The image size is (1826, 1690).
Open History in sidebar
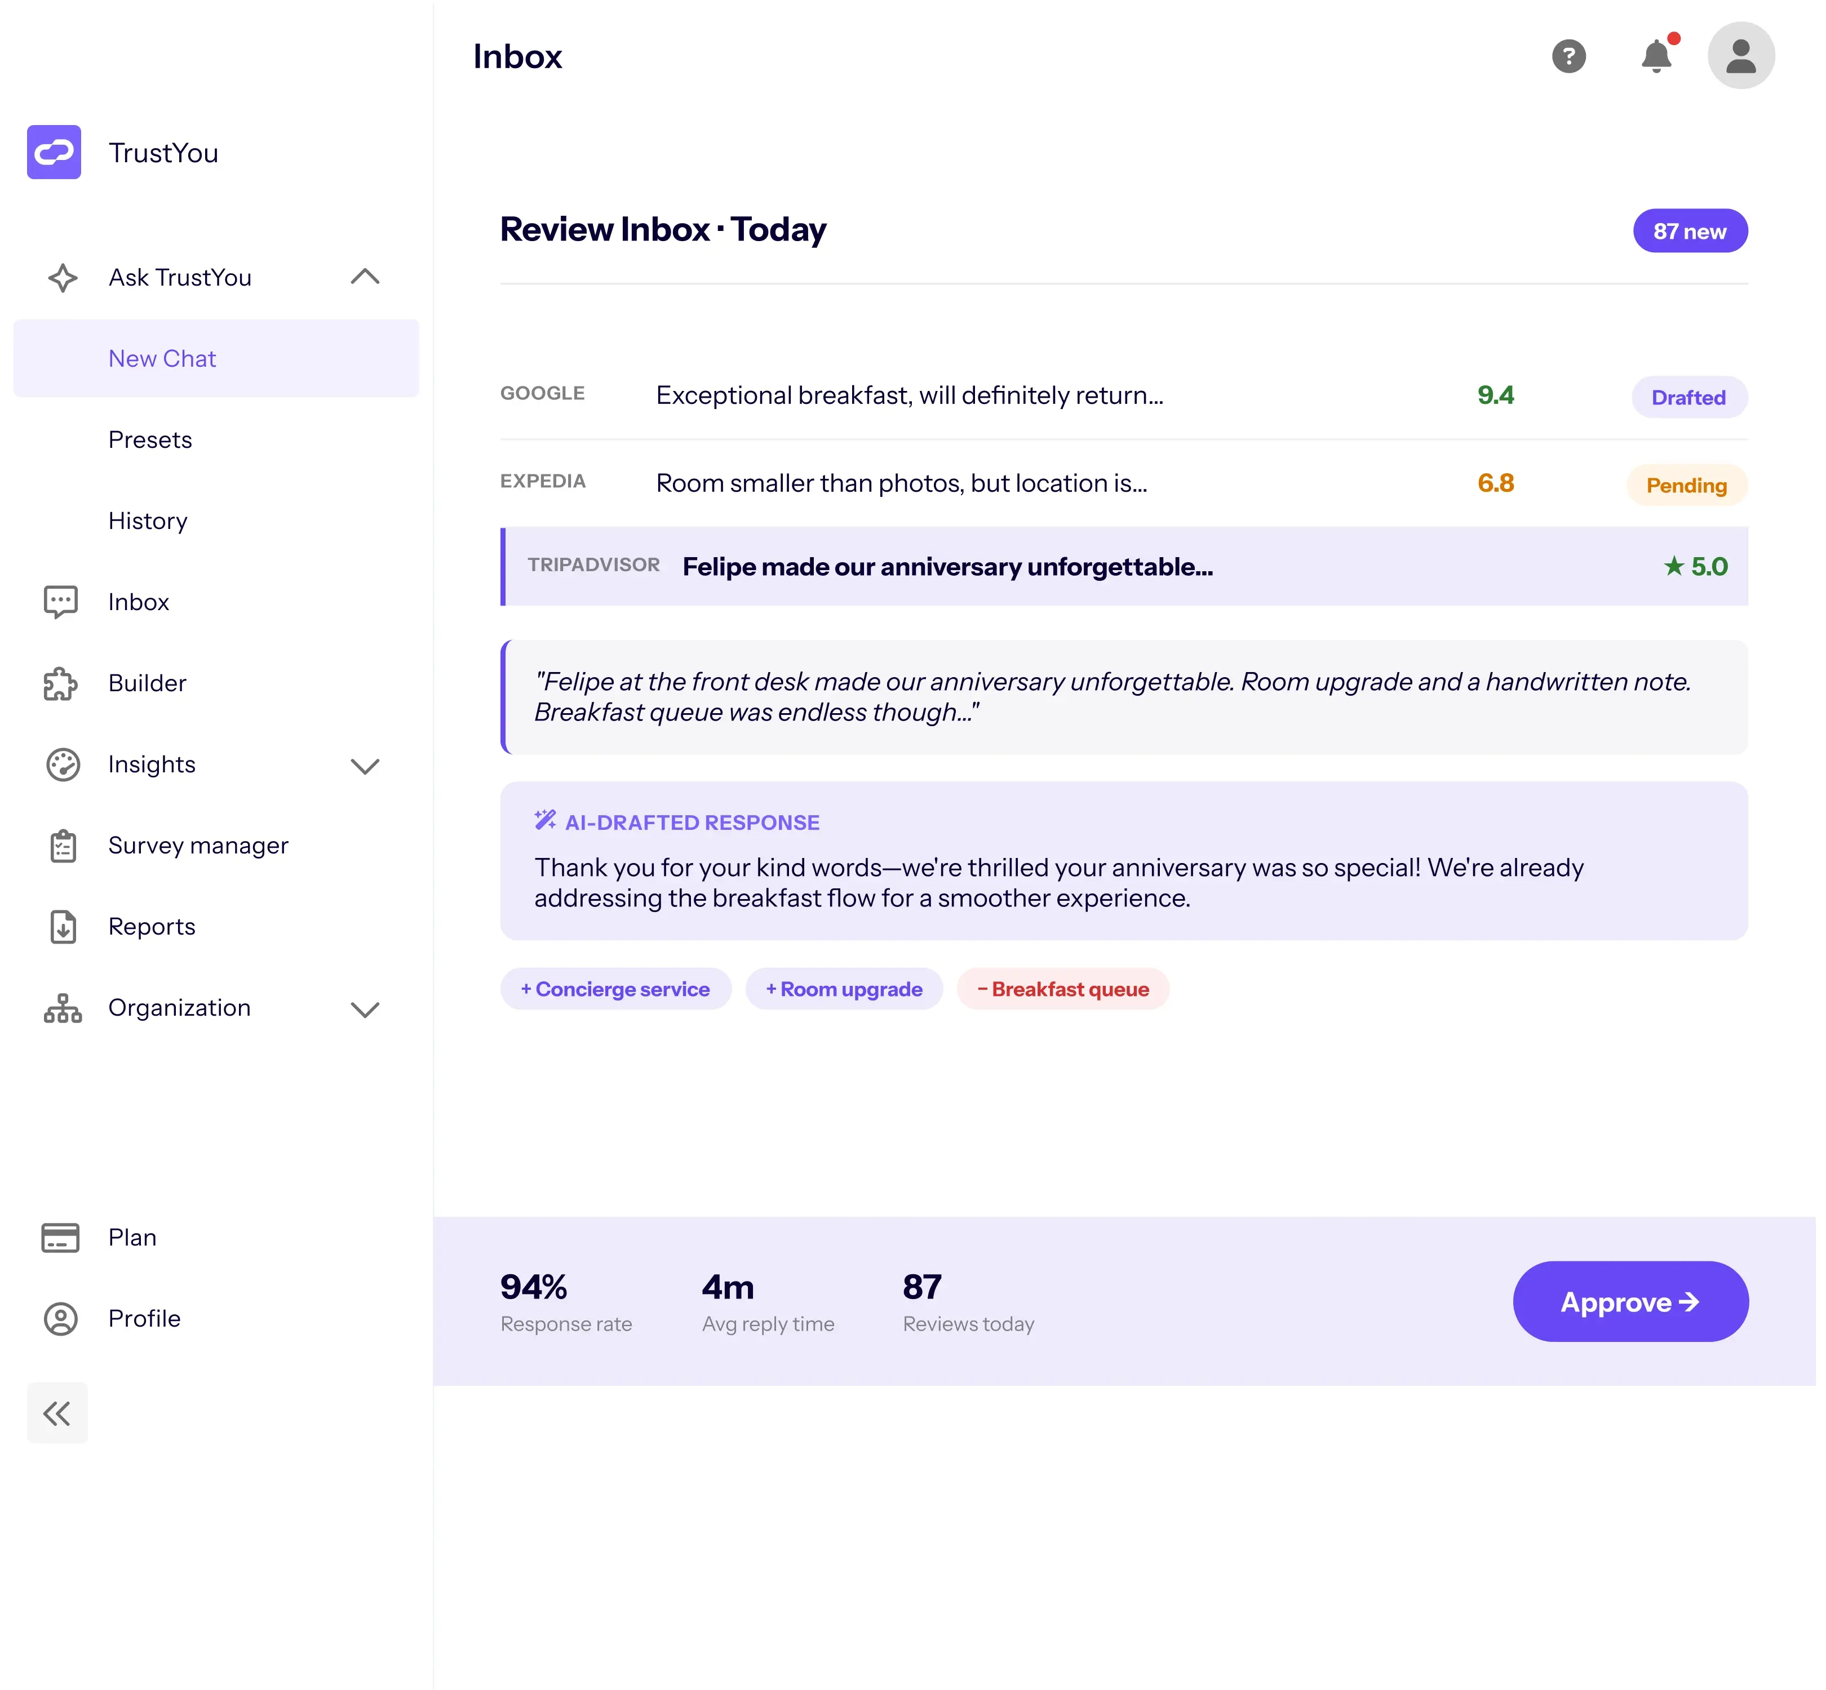point(147,521)
